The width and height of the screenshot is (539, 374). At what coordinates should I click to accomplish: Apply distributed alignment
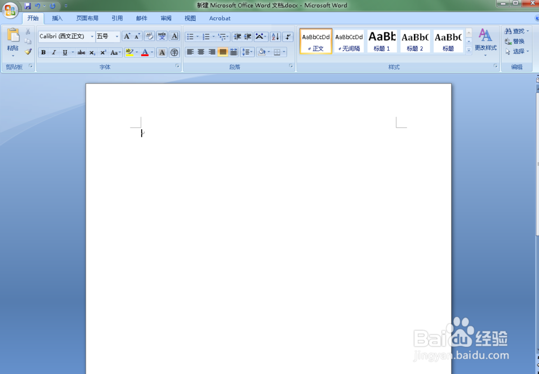(x=233, y=52)
